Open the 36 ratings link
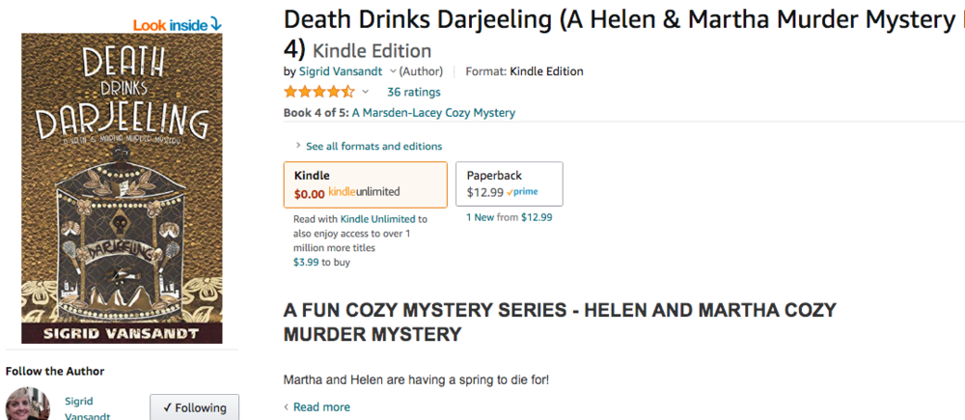965x420 pixels. (414, 93)
